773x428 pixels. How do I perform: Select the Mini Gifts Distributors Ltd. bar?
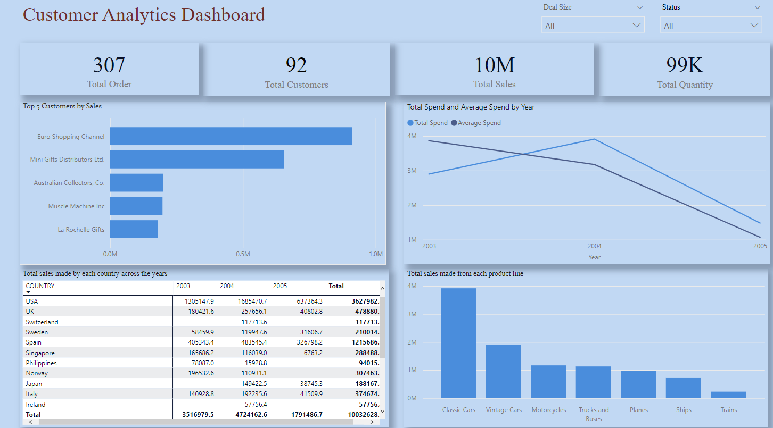197,160
